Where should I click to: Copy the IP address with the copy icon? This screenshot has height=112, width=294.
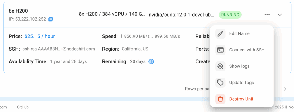click(51, 19)
